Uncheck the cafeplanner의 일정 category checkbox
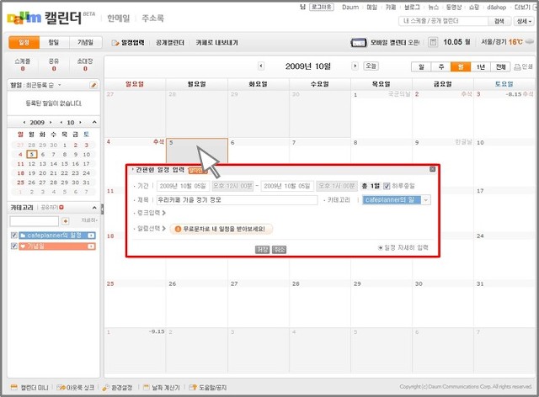Screen dimensions: 539x397 [13, 236]
